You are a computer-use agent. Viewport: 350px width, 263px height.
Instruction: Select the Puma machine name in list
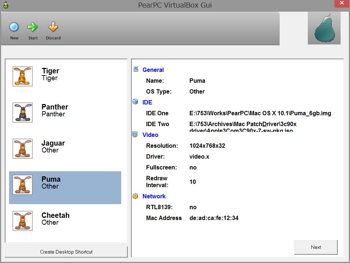[51, 179]
